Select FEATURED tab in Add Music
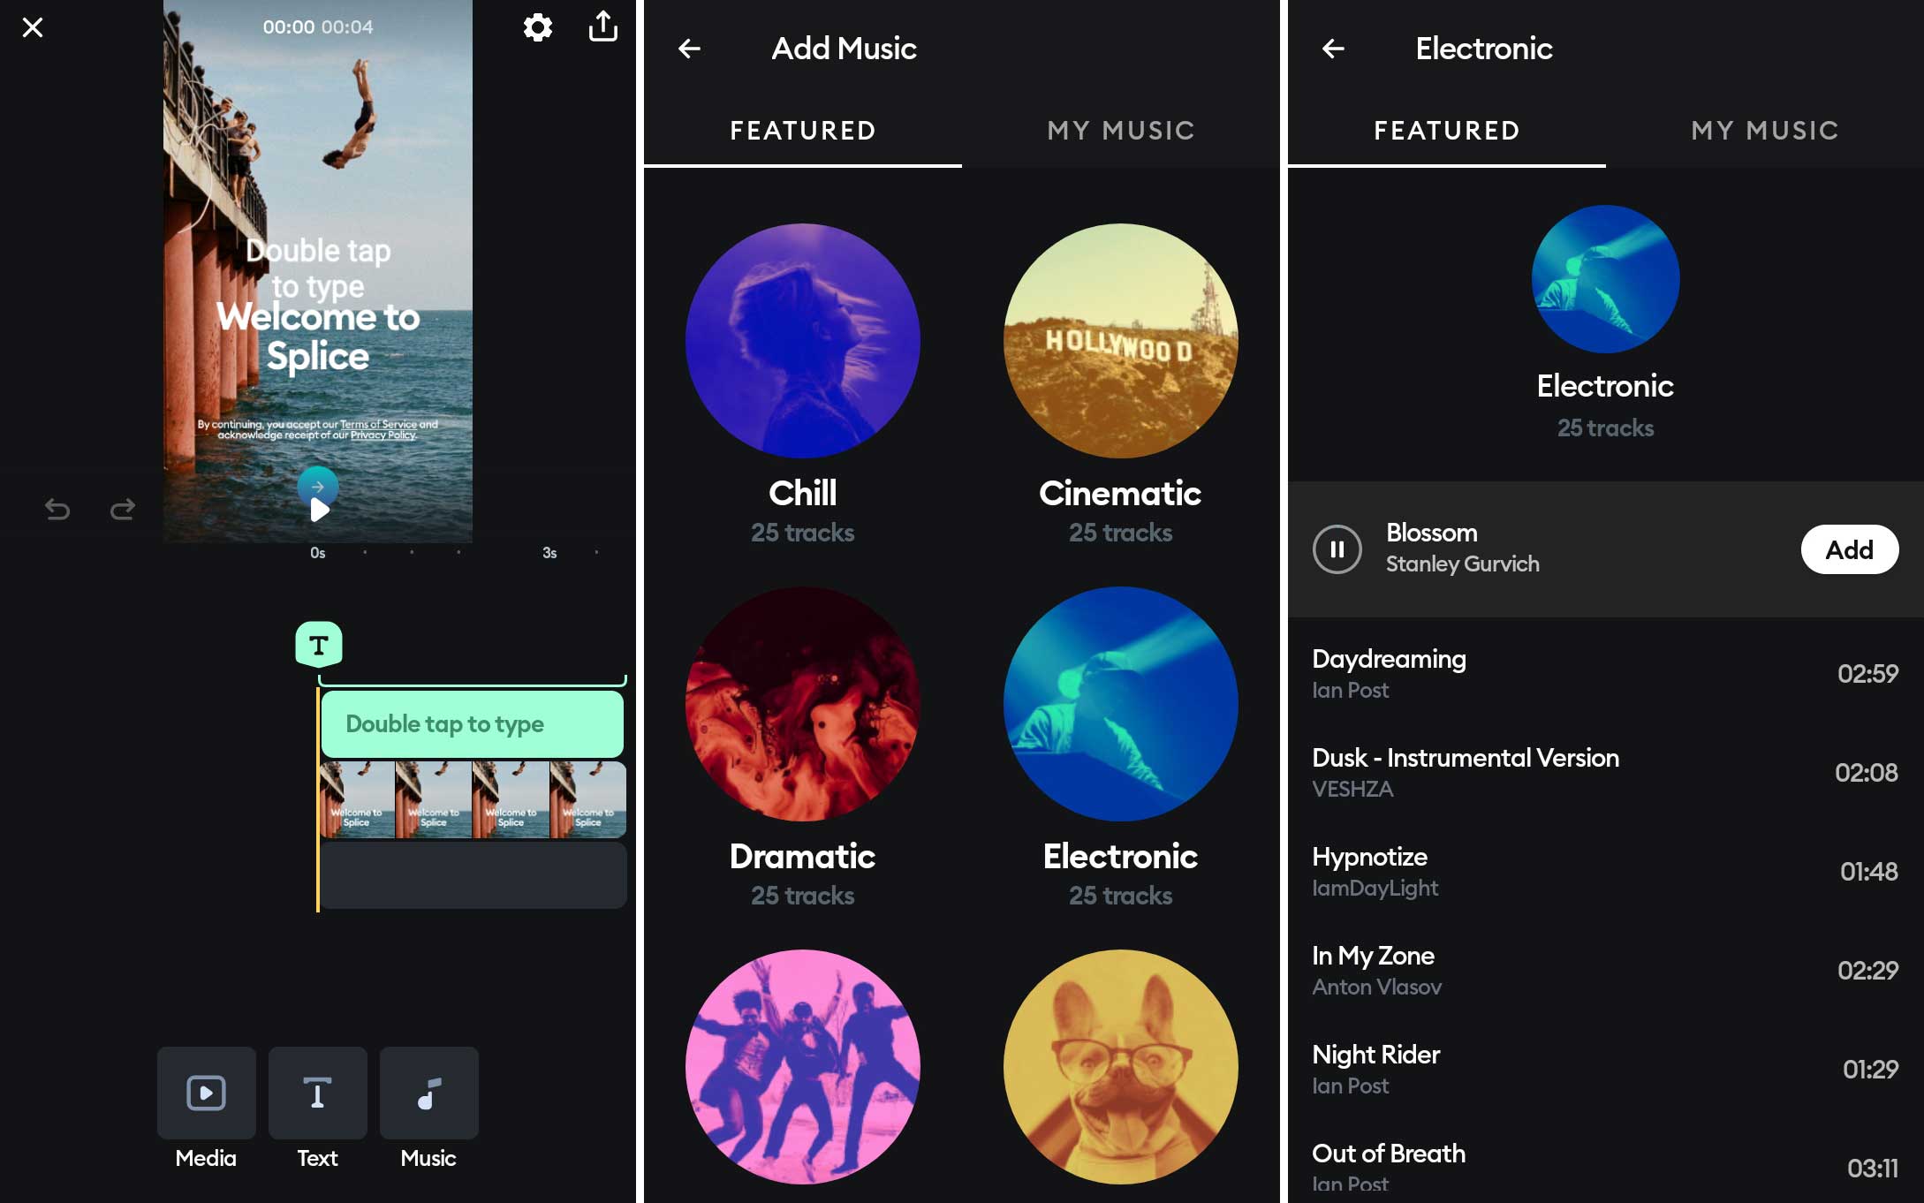 (x=802, y=131)
